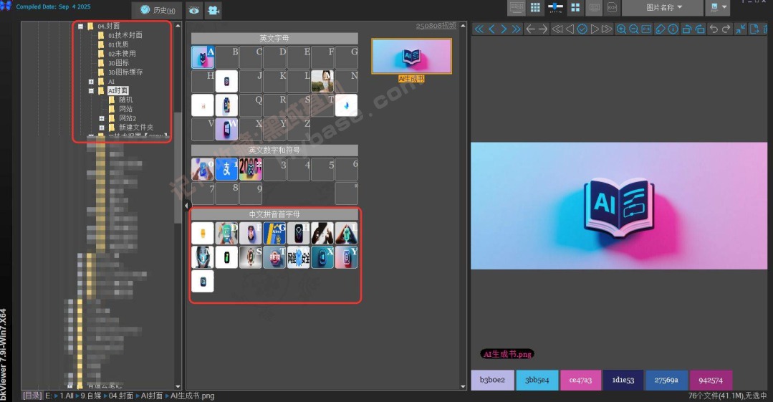Select the 3D图标缓存 folder
Viewport: 773px width, 402px height.
(125, 72)
